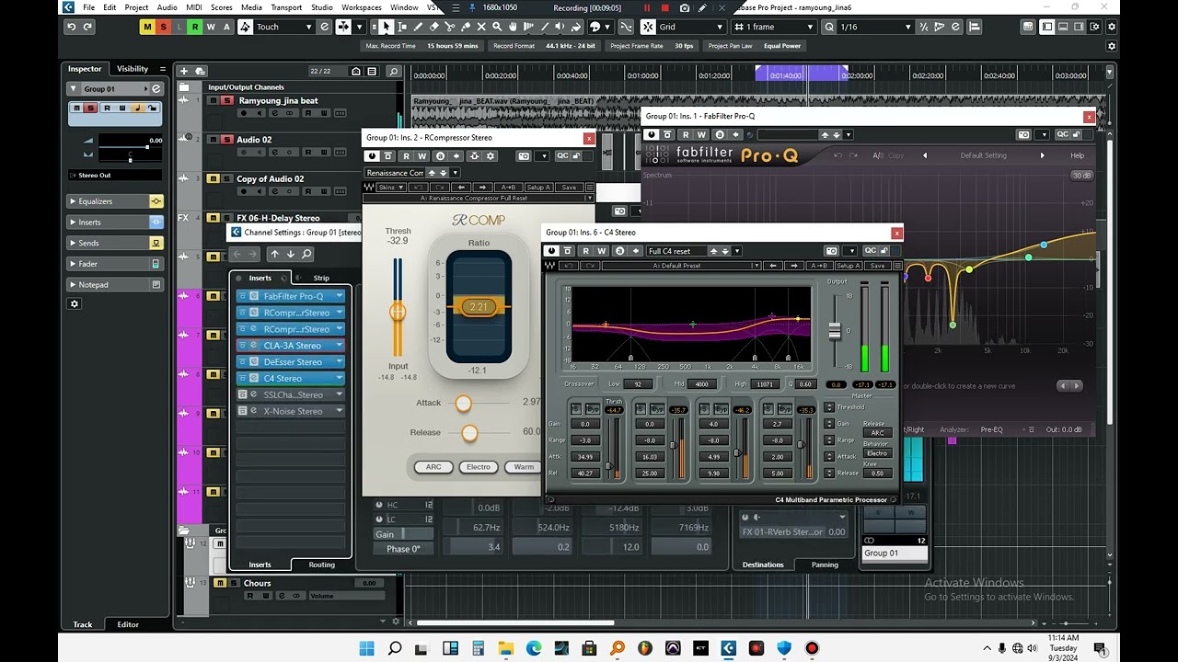Screen dimensions: 1178x662
Task: Click the add track plus icon
Action: (x=184, y=71)
